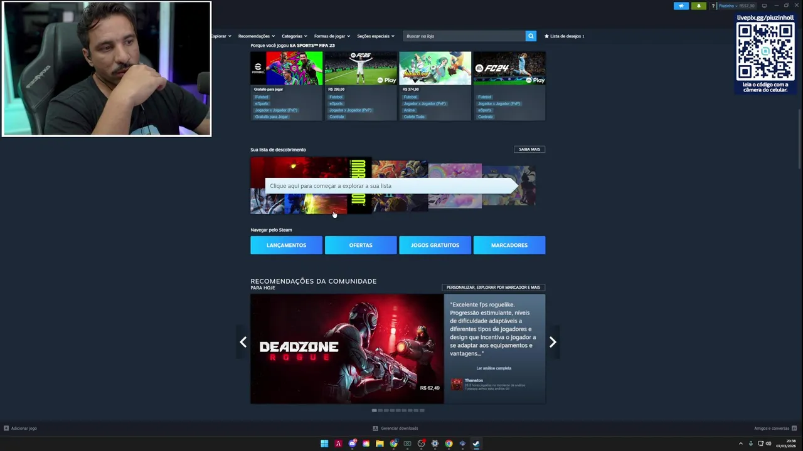Open the Windows Start button
The image size is (803, 451).
324,443
